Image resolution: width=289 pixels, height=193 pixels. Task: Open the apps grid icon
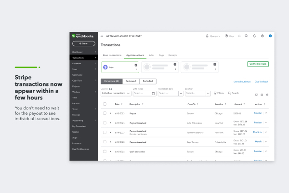(x=239, y=36)
